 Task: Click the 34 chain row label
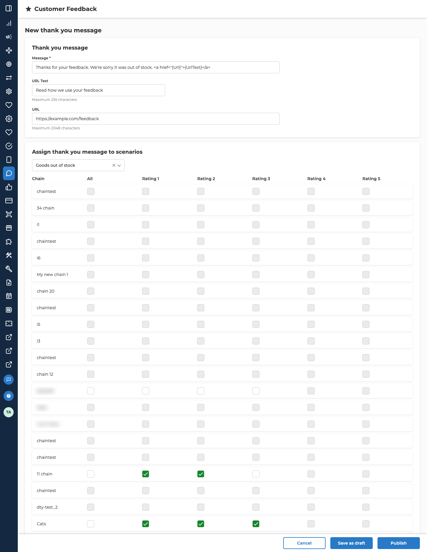(x=46, y=208)
